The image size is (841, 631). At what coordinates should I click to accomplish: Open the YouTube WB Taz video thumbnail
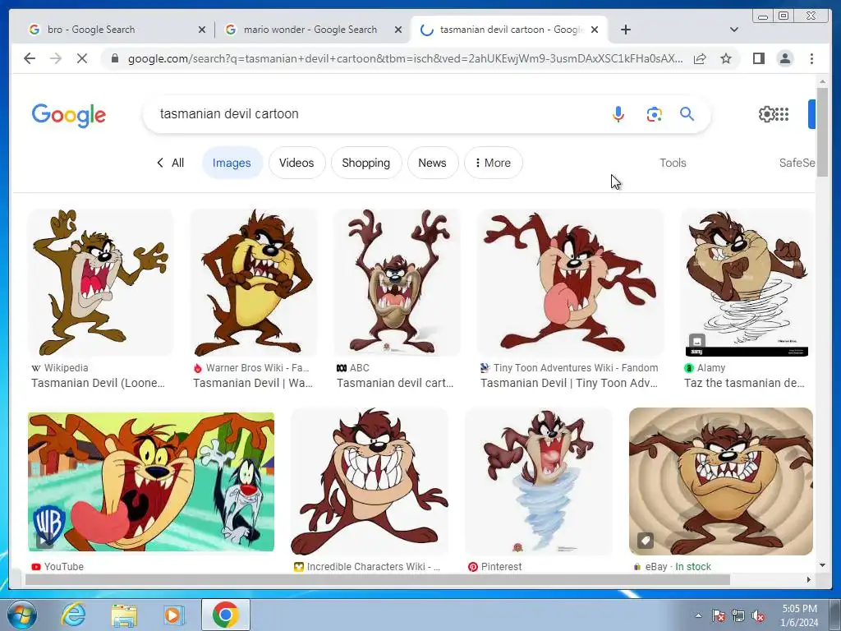point(151,481)
